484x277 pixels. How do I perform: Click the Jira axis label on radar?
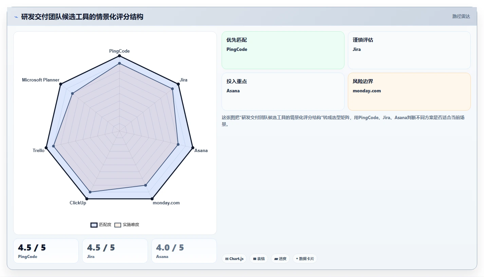(x=184, y=80)
